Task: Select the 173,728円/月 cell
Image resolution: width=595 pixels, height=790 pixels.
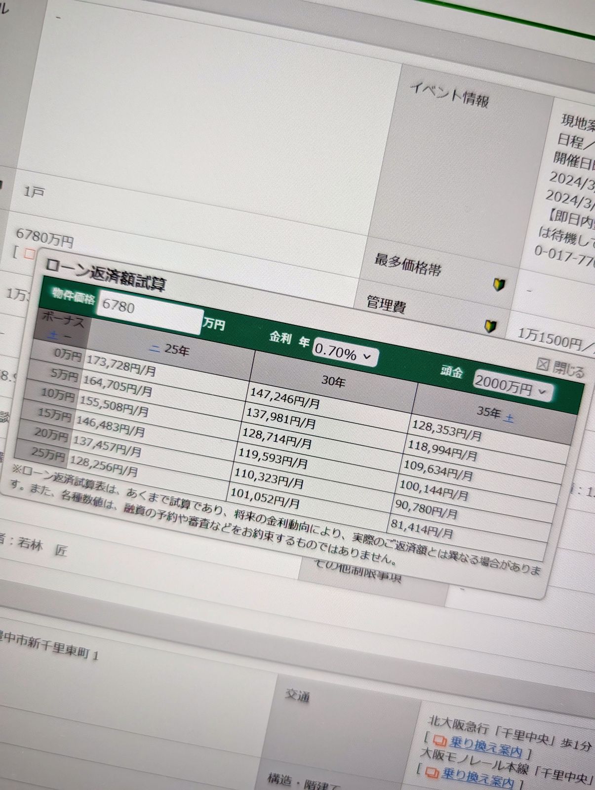Action: 121,365
